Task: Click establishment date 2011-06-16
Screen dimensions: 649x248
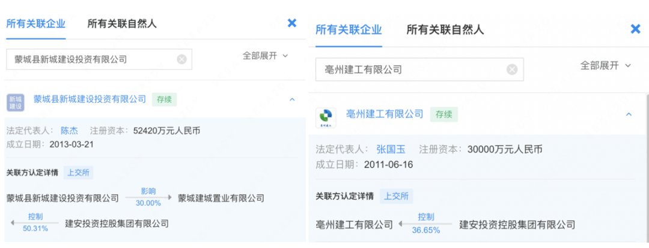Action: click(x=389, y=164)
